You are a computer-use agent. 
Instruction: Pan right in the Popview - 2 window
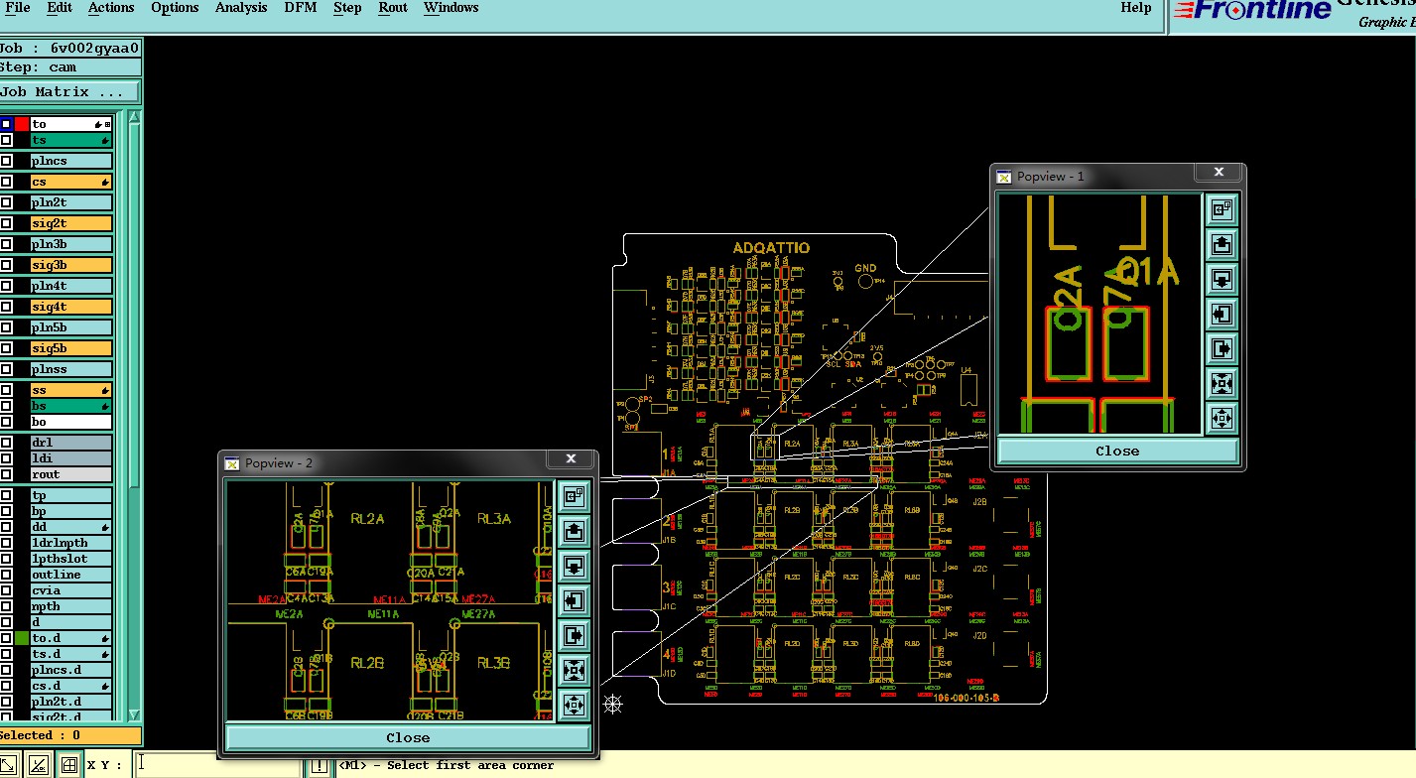coord(574,635)
